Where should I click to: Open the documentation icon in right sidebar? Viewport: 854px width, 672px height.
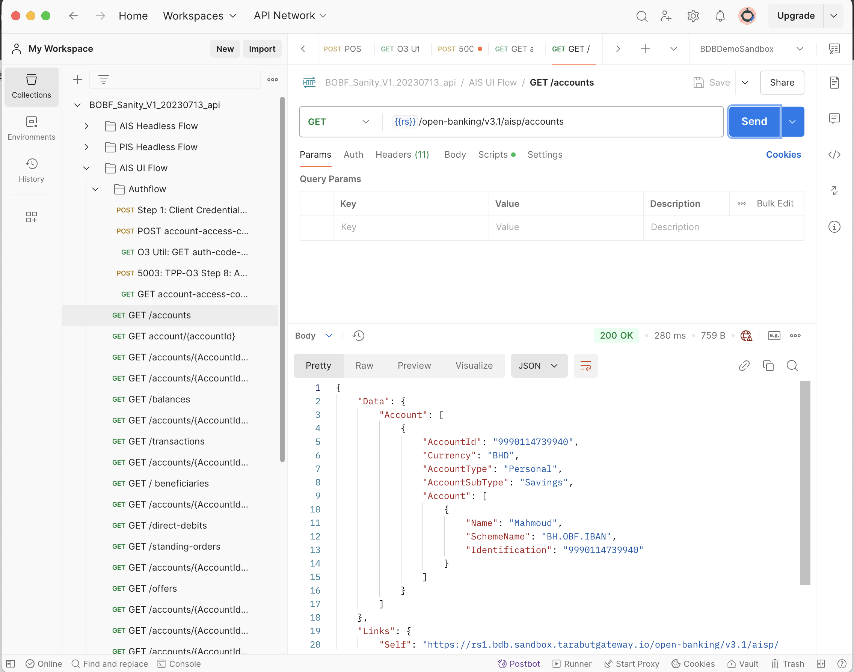(834, 83)
